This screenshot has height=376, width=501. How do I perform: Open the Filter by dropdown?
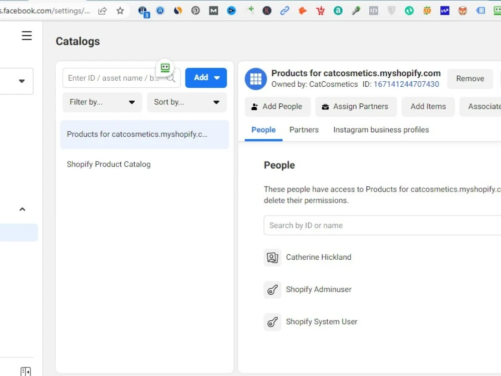[102, 102]
